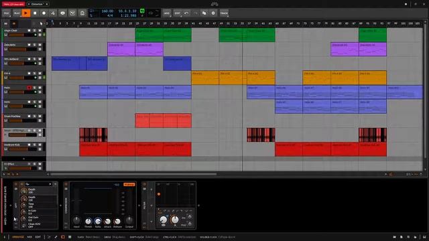Open the device panel menu dropdown beside search

tap(55, 184)
